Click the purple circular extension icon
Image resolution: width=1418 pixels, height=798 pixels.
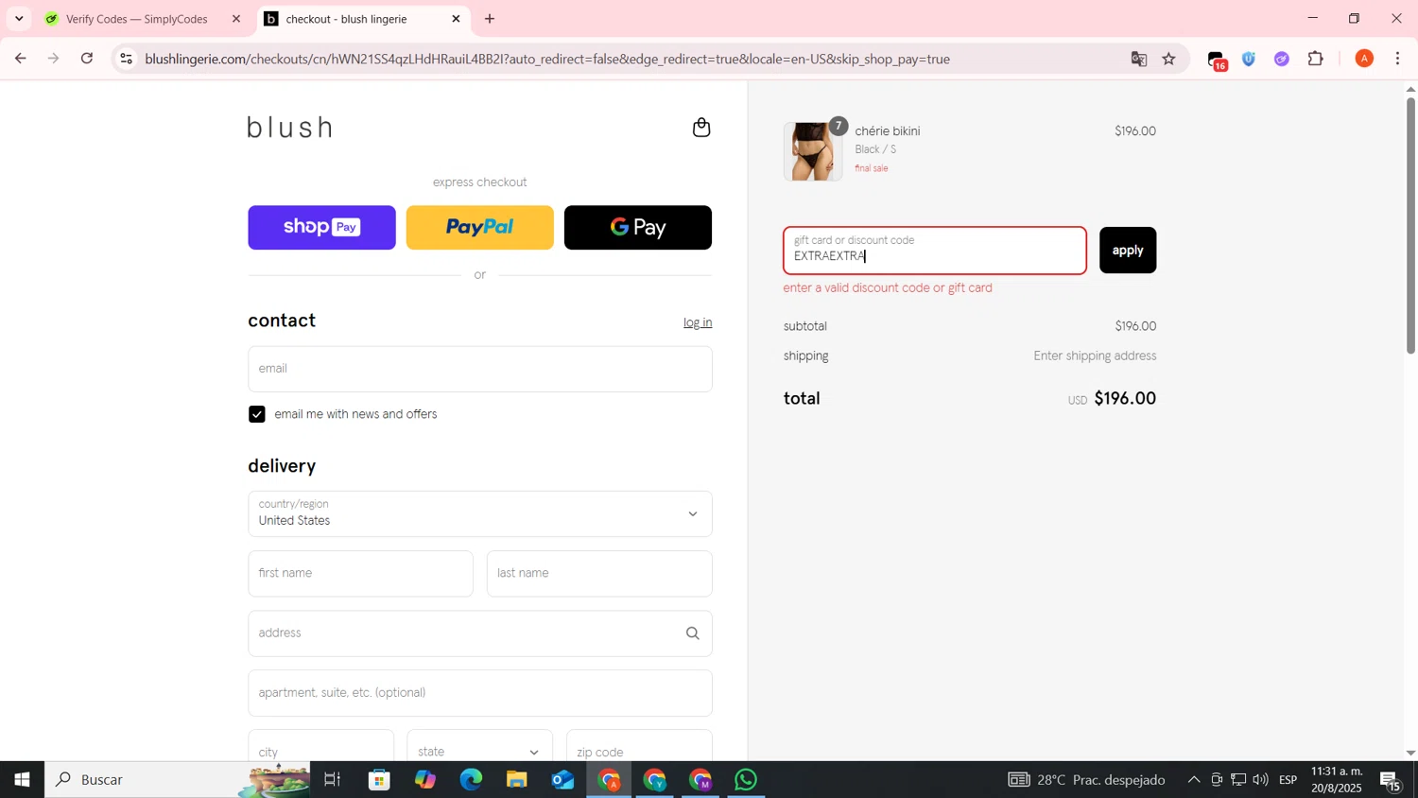point(1282,59)
